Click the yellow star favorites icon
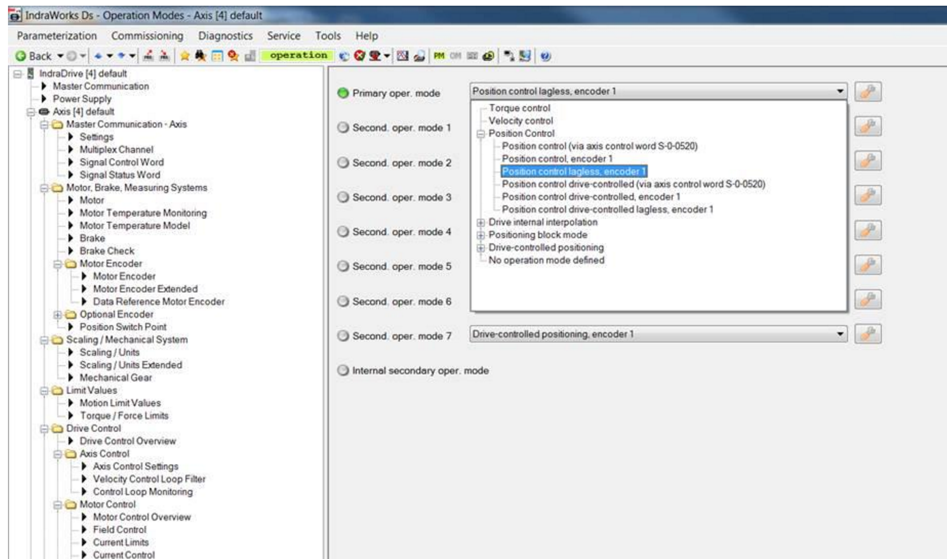The width and height of the screenshot is (947, 559). [x=185, y=56]
